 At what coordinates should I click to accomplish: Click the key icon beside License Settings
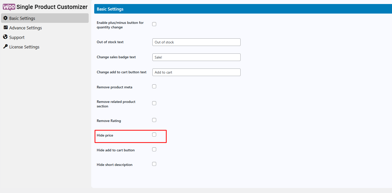[x=5, y=47]
